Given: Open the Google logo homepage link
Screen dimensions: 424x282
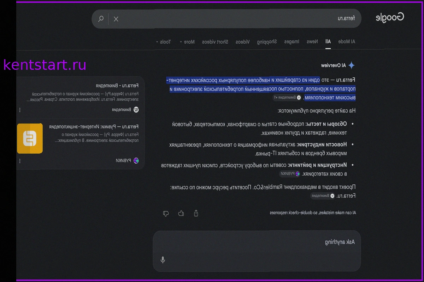Looking at the screenshot, I should [x=390, y=18].
